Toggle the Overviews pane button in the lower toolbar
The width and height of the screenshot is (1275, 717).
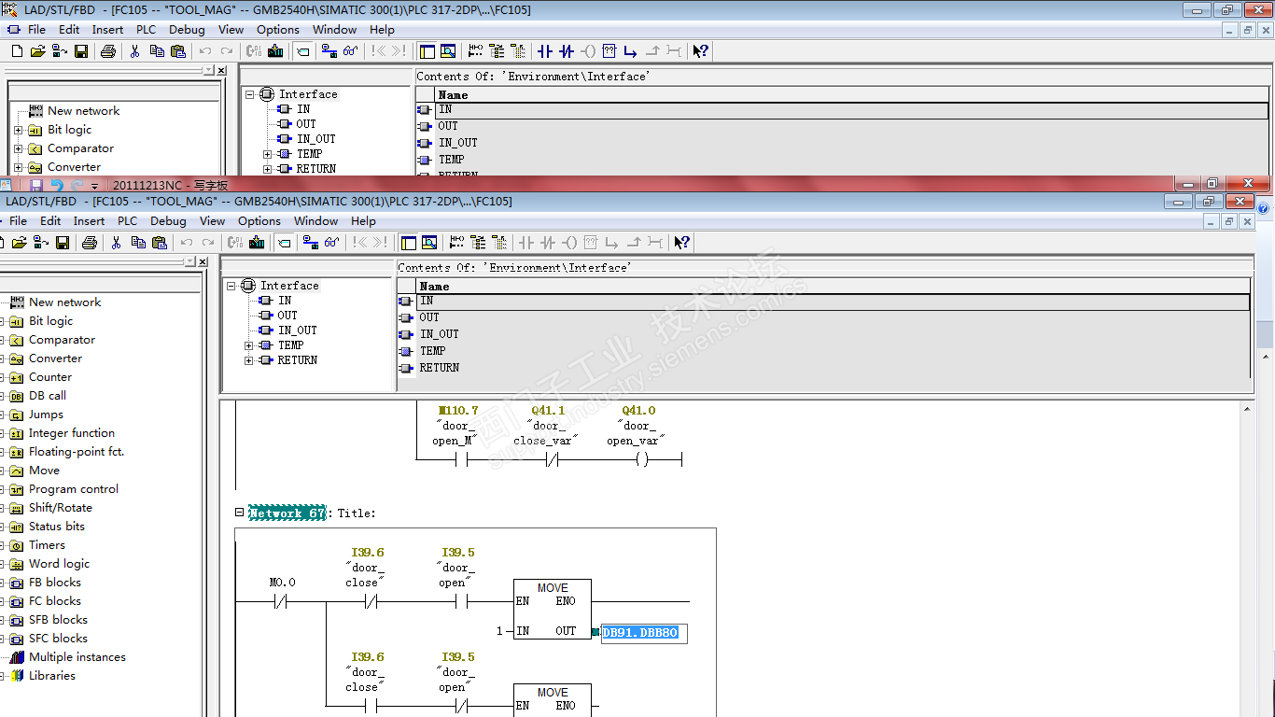[x=409, y=243]
